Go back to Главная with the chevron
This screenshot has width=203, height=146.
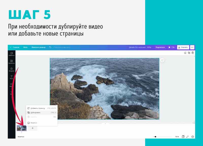tap(15, 47)
